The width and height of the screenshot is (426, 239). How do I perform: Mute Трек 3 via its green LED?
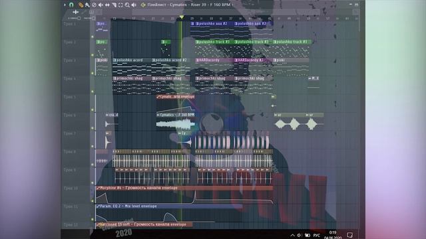pyautogui.click(x=93, y=73)
